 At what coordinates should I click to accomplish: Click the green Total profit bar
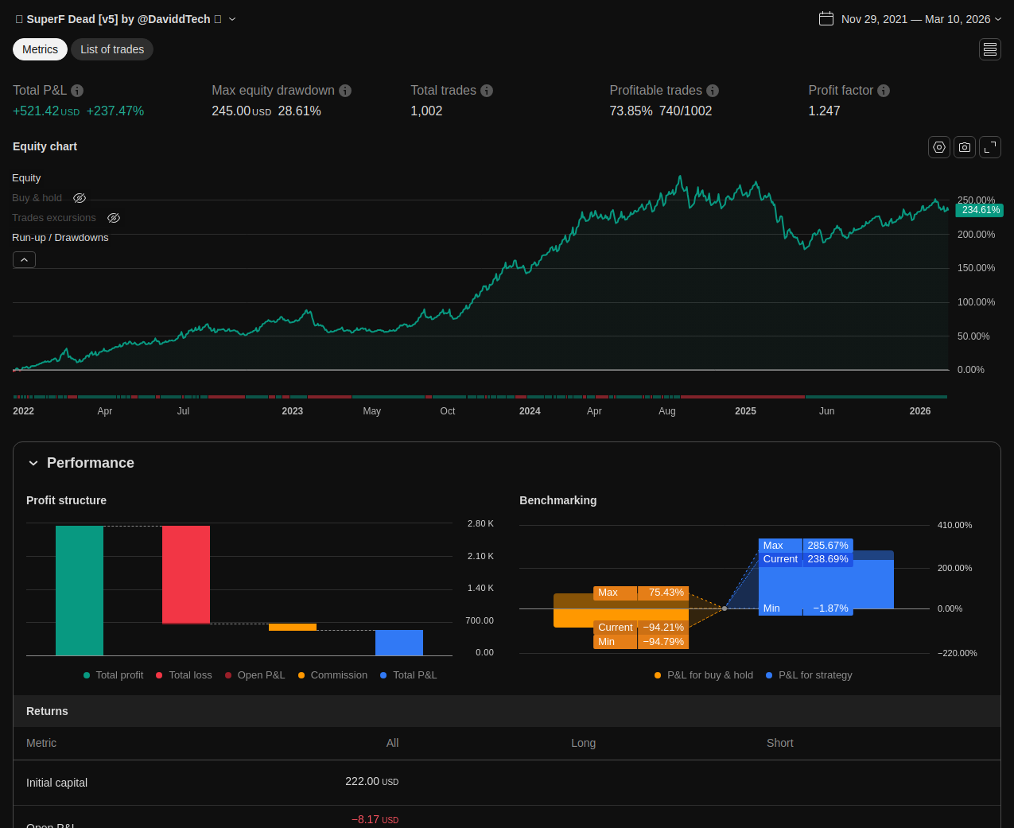point(80,590)
